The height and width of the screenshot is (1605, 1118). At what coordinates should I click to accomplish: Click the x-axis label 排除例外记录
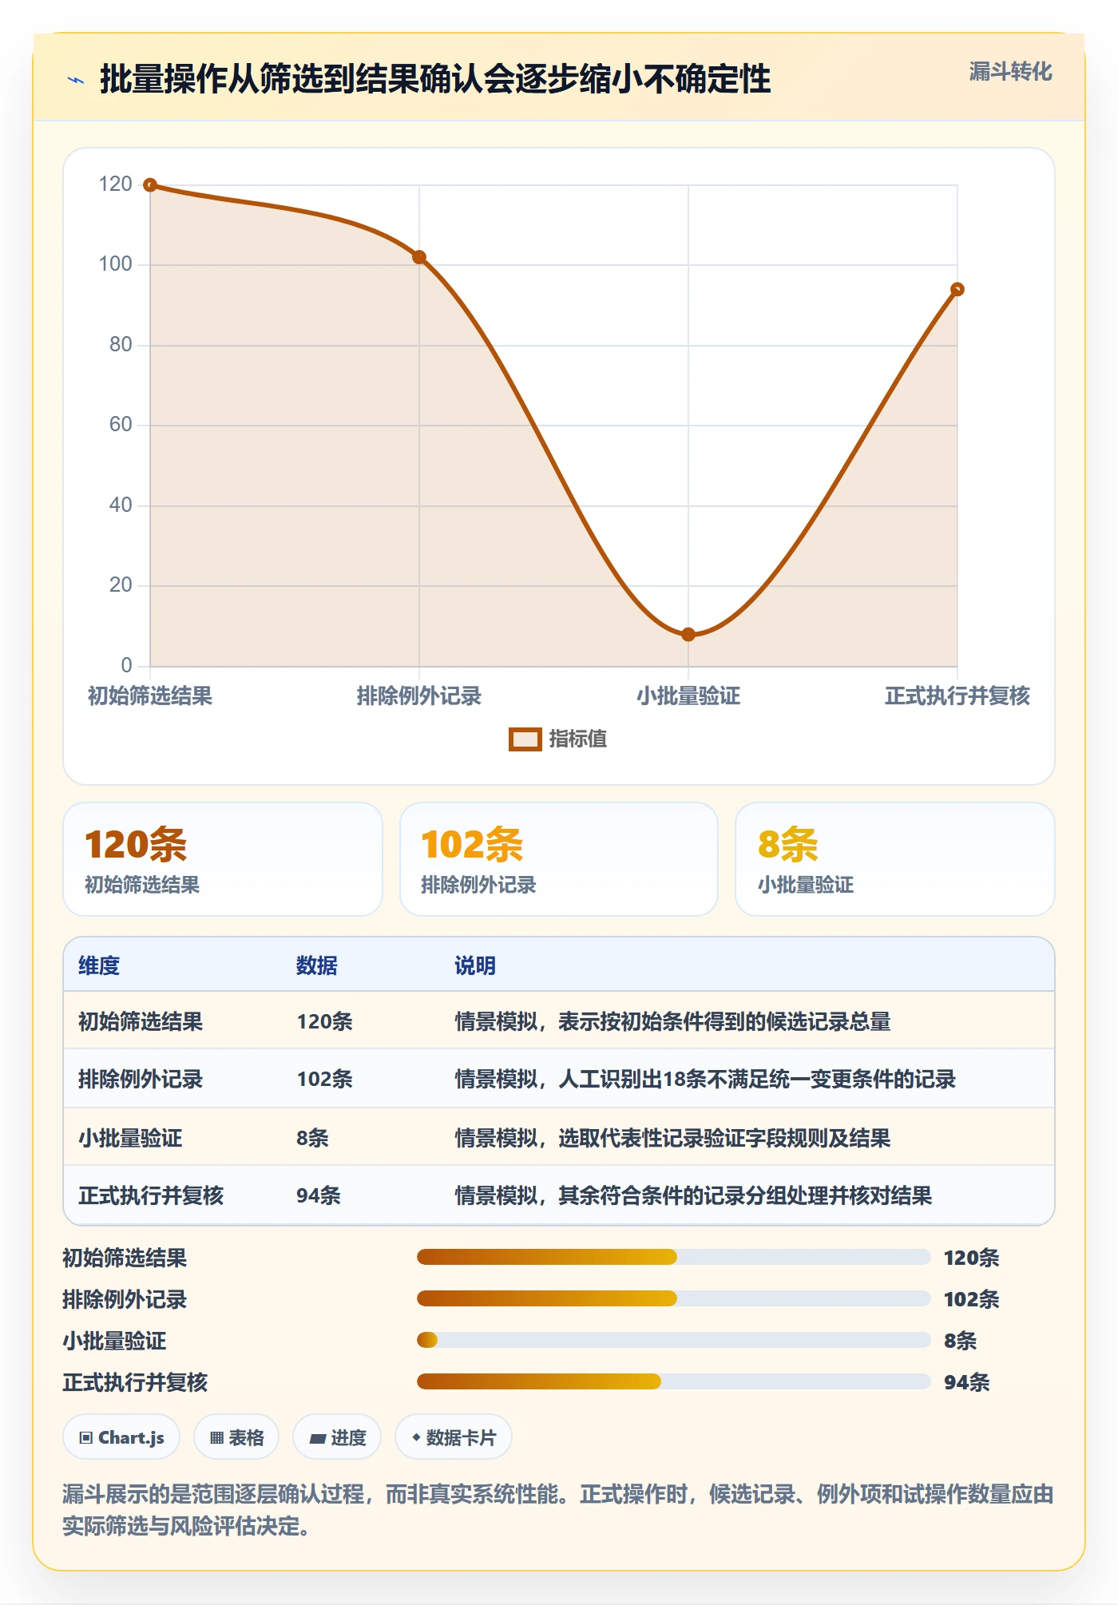419,696
